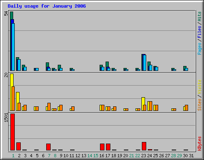Click the 'Hits' legend label
This screenshot has height=160, width=204.
[x=199, y=16]
